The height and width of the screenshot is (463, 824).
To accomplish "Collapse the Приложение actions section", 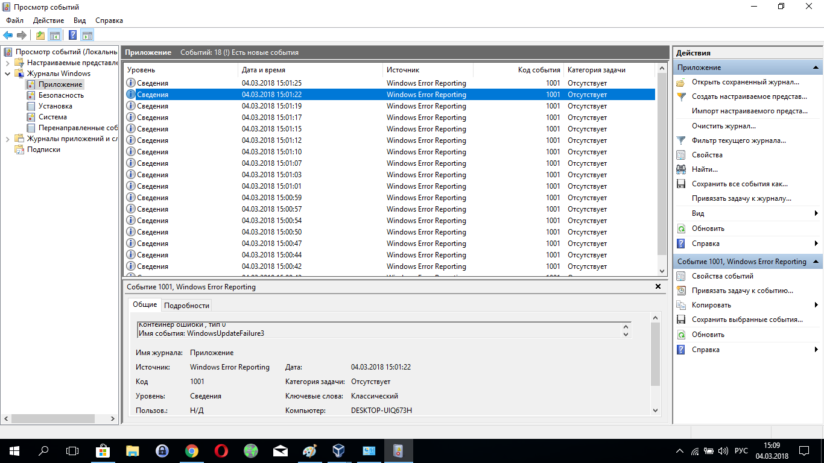I will coord(816,68).
